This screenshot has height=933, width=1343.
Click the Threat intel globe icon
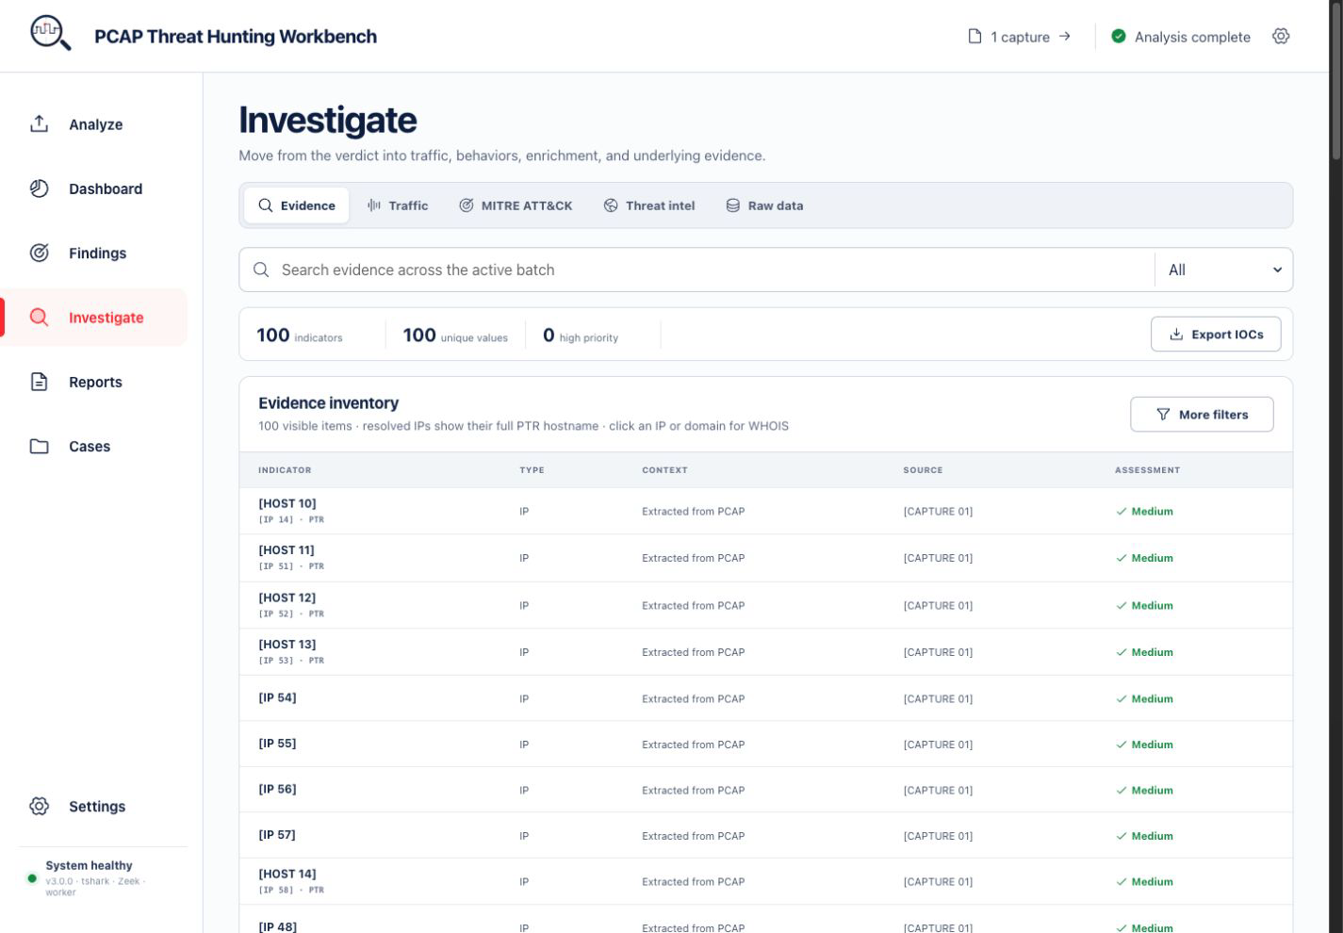click(611, 205)
